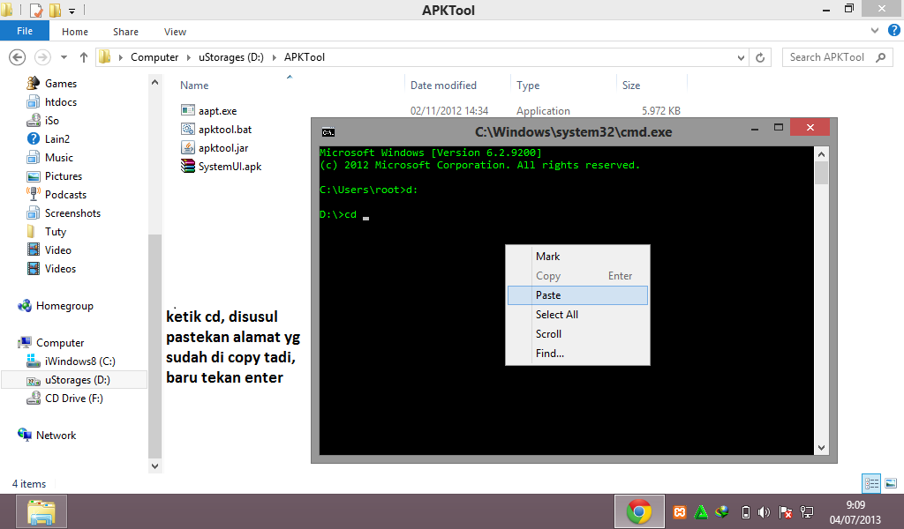This screenshot has width=904, height=529.
Task: Sort files by the Size column
Action: point(630,86)
